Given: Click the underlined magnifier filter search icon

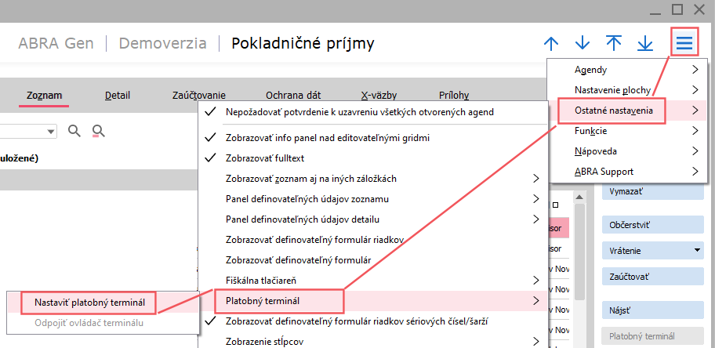Looking at the screenshot, I should click(99, 131).
